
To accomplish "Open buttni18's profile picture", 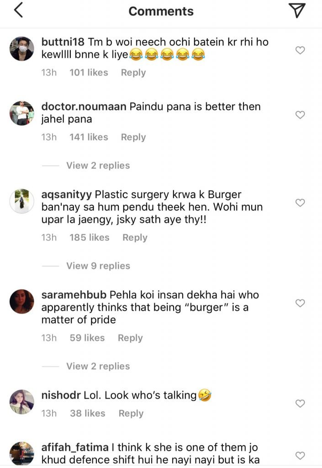I will click(22, 48).
